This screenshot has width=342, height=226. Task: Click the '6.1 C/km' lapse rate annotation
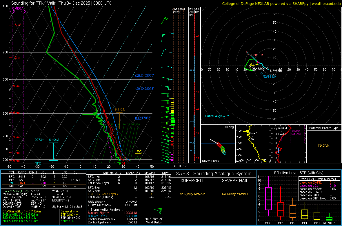pos(121,109)
